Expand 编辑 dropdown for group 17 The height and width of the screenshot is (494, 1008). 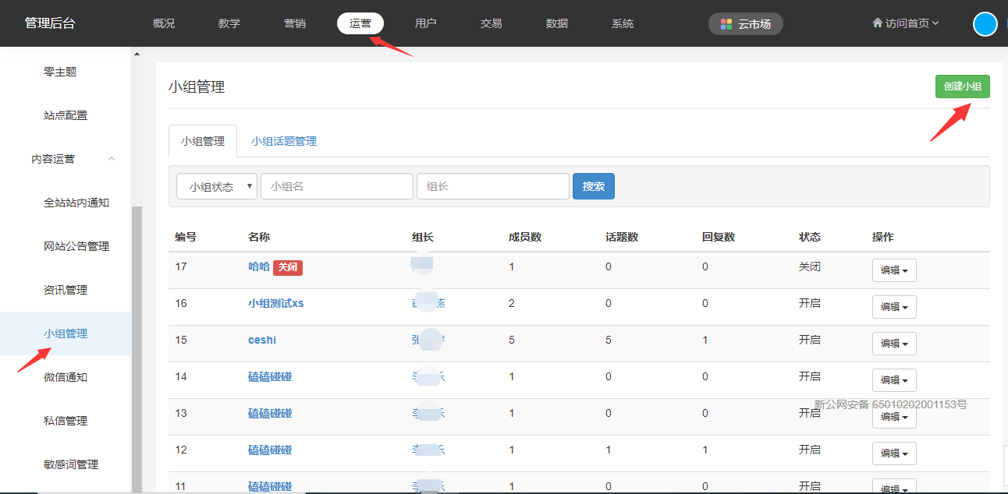(893, 270)
